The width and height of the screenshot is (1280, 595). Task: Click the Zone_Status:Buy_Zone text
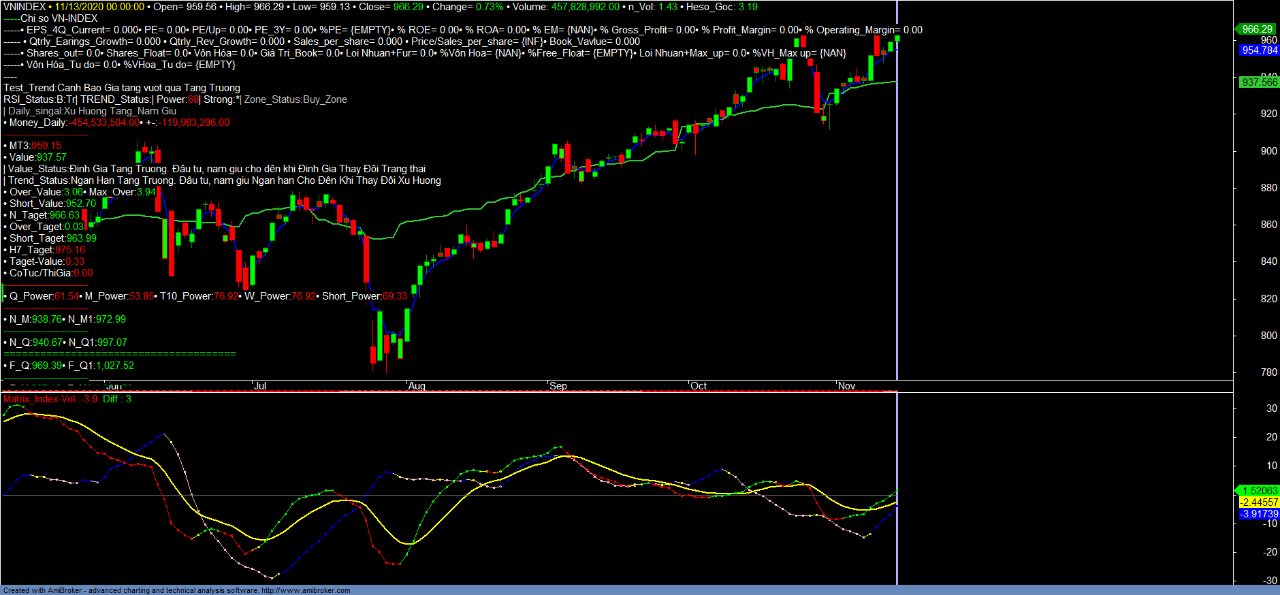pyautogui.click(x=295, y=99)
